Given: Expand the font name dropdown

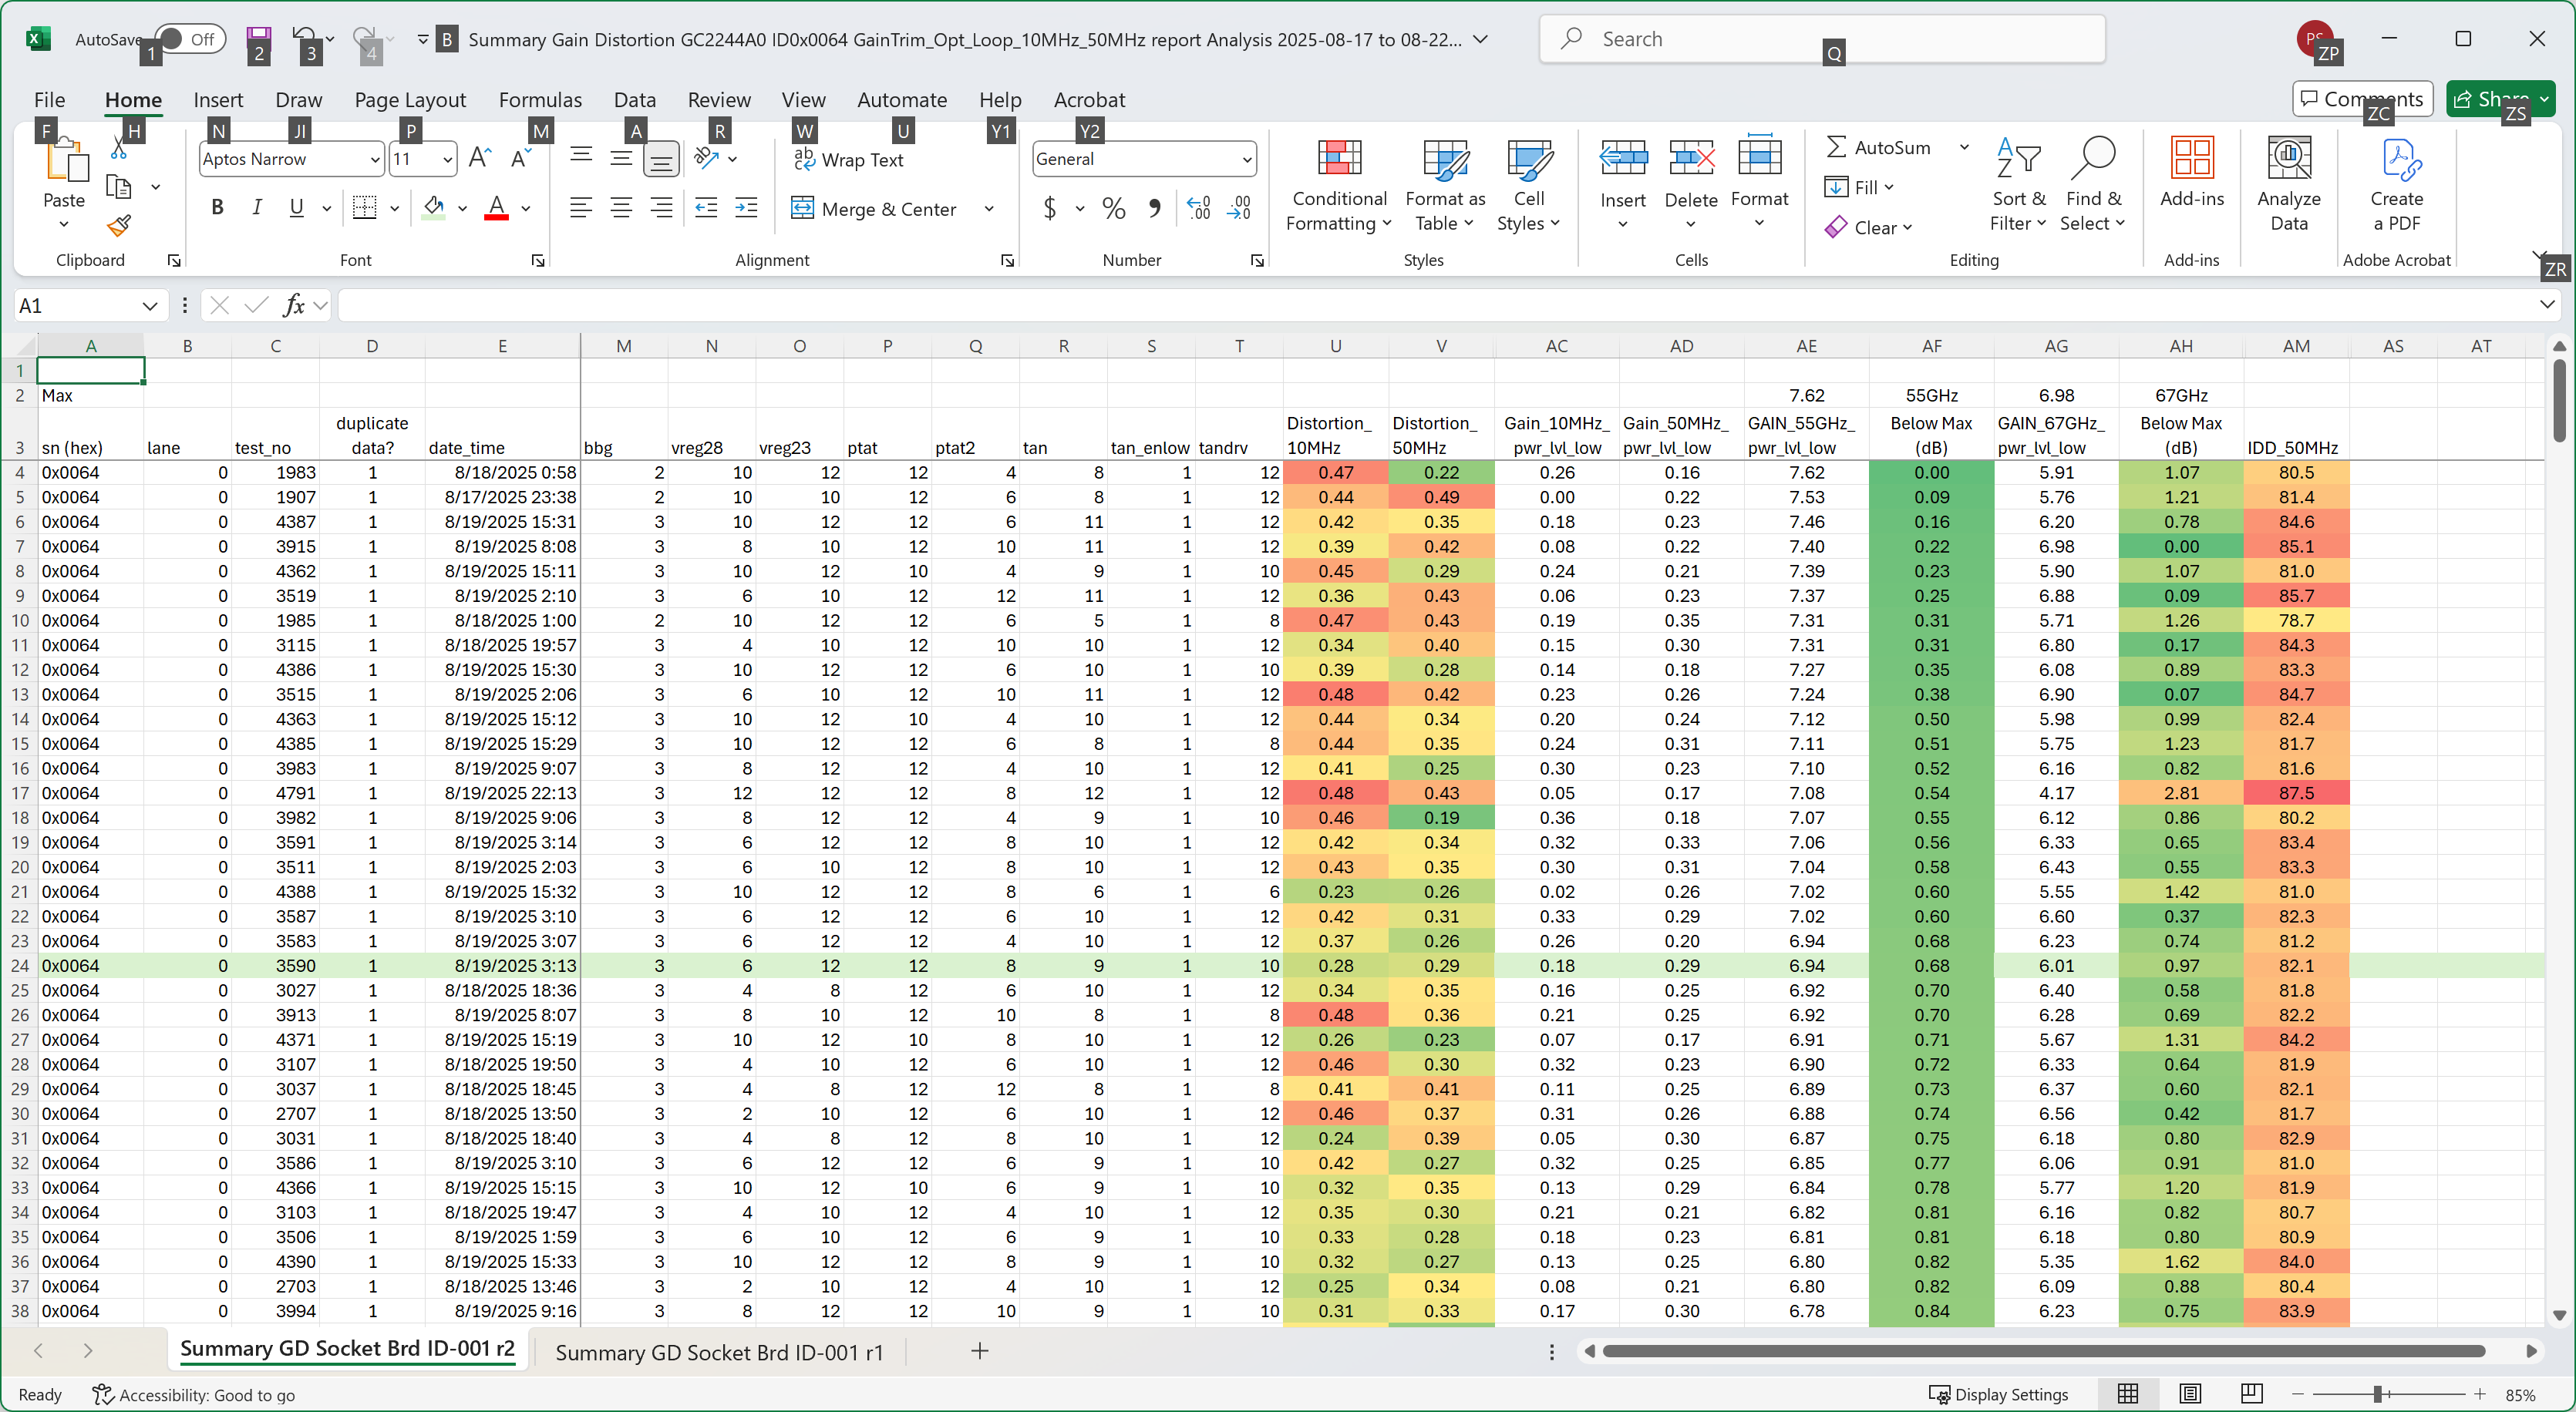Looking at the screenshot, I should (x=375, y=160).
